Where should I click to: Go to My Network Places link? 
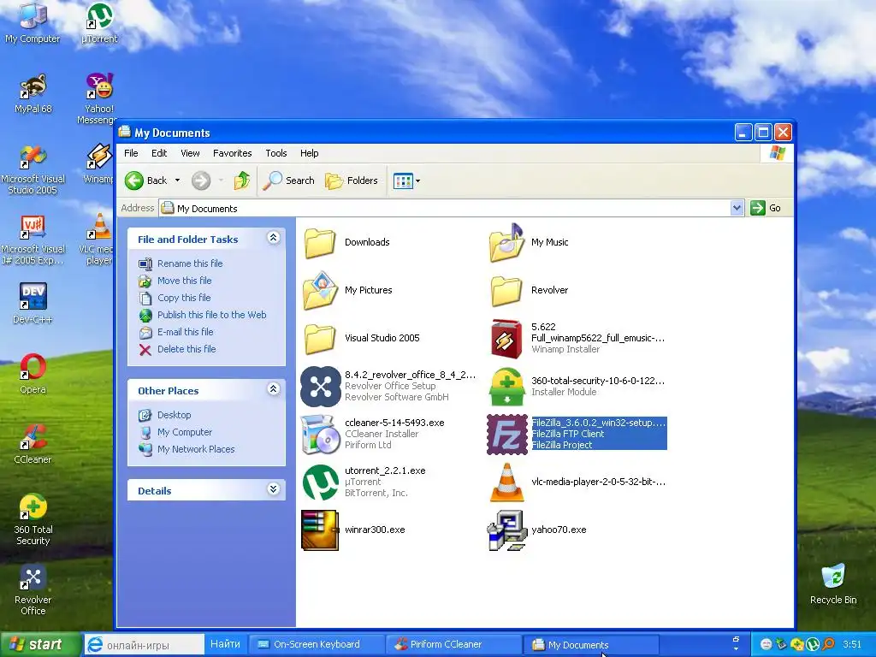pyautogui.click(x=196, y=449)
